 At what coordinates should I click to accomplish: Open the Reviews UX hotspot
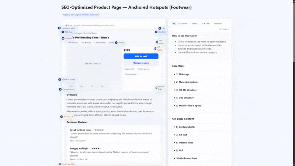62,117
